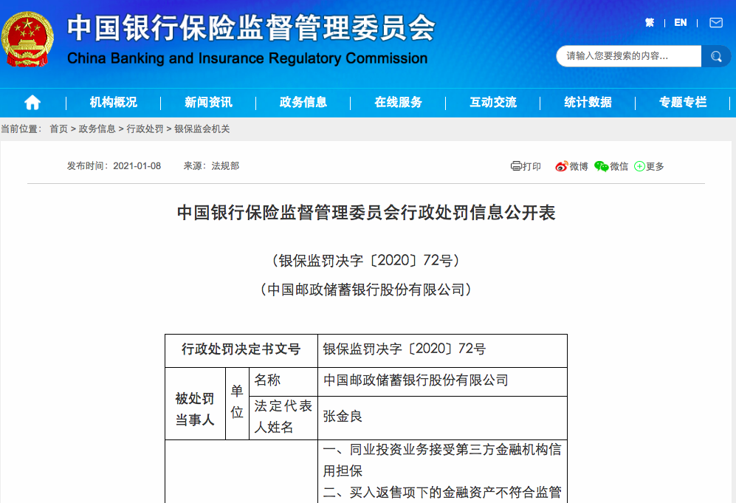Click the table value 张金良
736x503 pixels.
[343, 416]
